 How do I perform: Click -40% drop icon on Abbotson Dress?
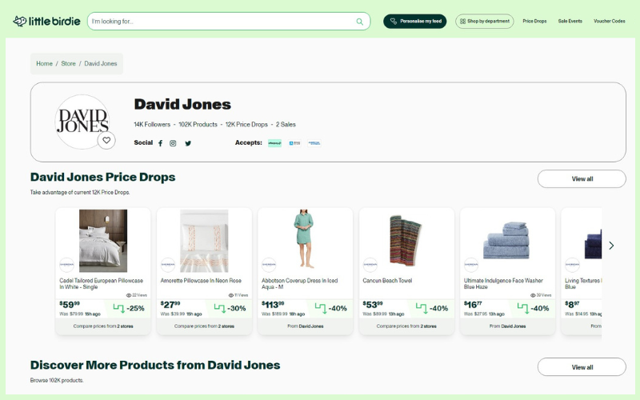click(321, 308)
